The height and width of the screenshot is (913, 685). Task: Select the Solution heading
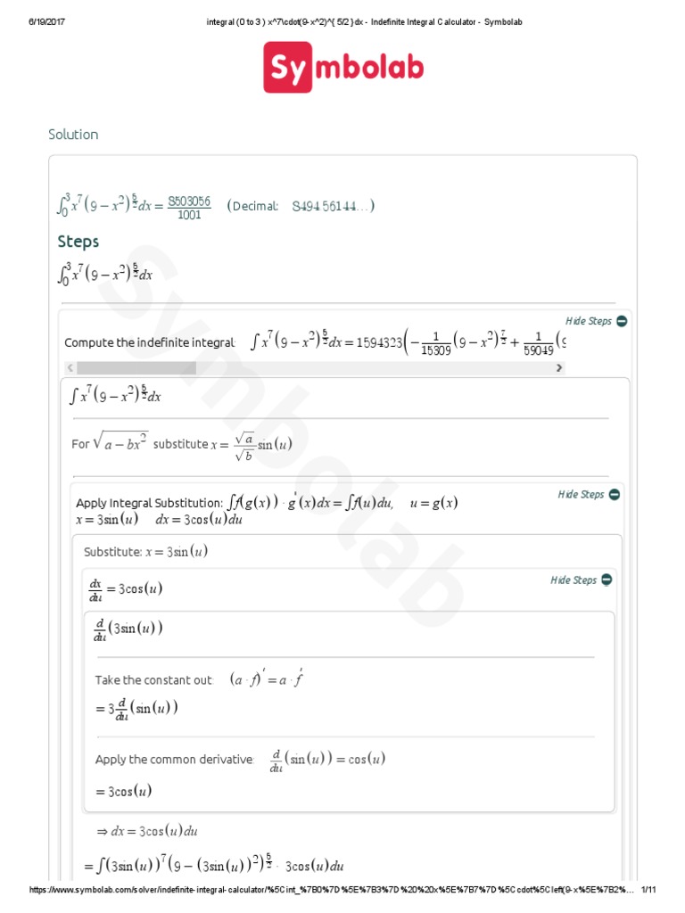click(x=73, y=135)
